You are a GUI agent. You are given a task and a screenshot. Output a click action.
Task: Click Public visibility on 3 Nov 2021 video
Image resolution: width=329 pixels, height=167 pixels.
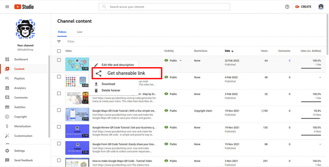click(173, 161)
